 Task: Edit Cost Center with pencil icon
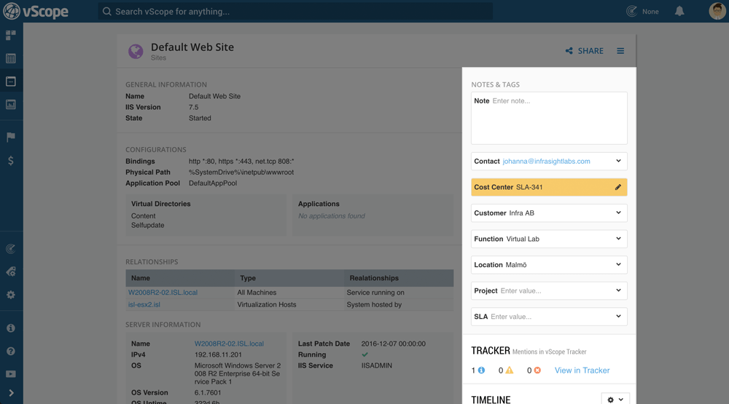(x=618, y=187)
